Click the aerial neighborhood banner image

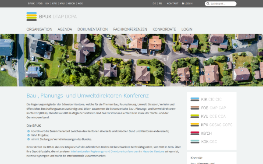(x=131, y=60)
